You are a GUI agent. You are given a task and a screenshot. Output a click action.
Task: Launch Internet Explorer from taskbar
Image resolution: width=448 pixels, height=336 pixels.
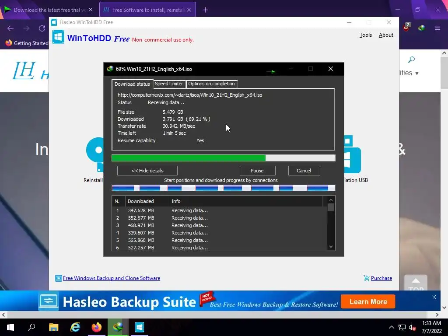pos(75,327)
